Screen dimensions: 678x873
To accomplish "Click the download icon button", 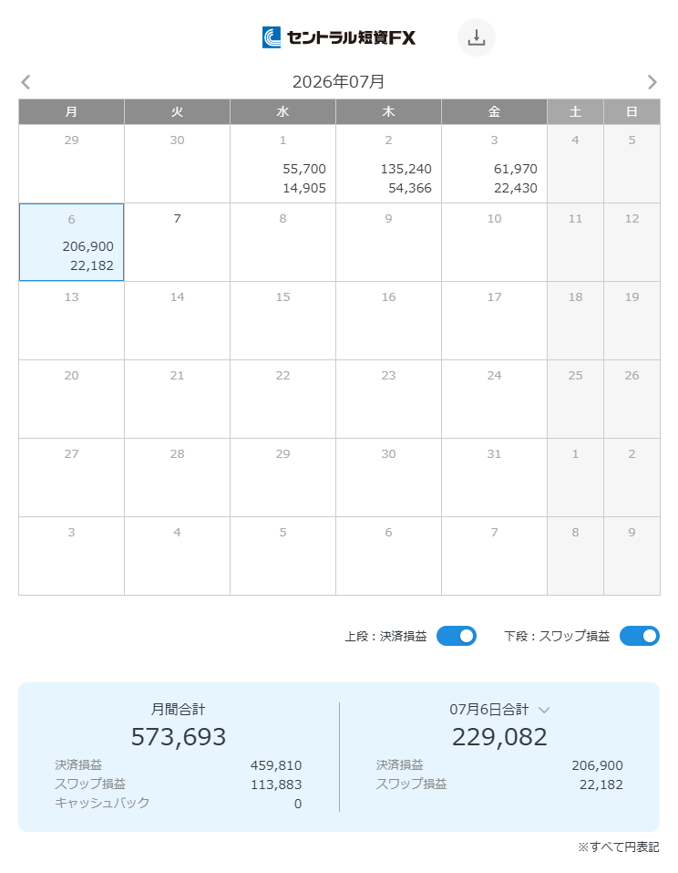I will pos(476,37).
